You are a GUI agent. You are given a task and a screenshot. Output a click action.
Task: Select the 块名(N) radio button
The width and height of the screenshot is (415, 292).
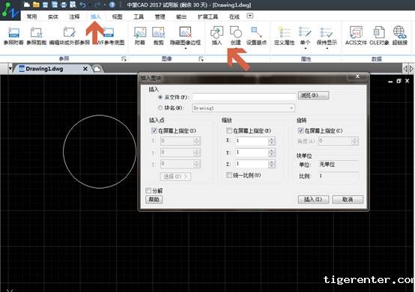click(160, 108)
